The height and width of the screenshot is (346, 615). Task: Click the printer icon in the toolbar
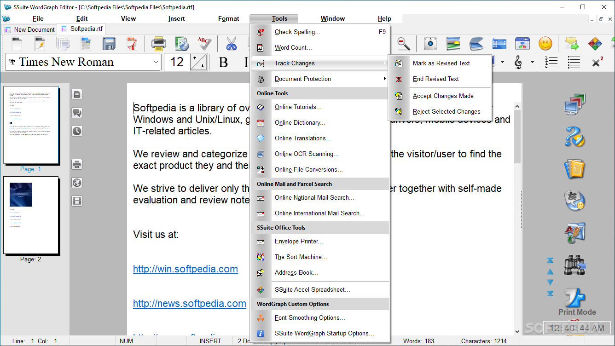(x=159, y=44)
